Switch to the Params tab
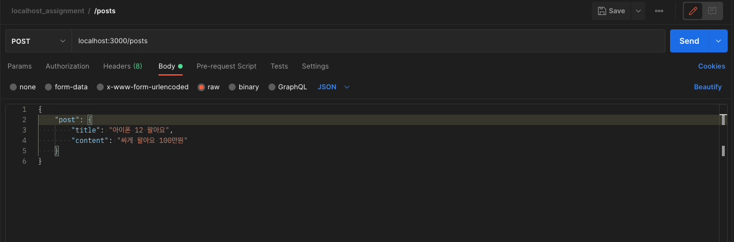This screenshot has height=242, width=734. coord(20,66)
